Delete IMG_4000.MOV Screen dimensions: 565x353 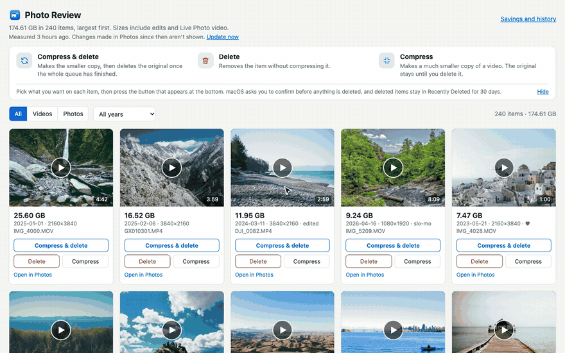click(37, 261)
